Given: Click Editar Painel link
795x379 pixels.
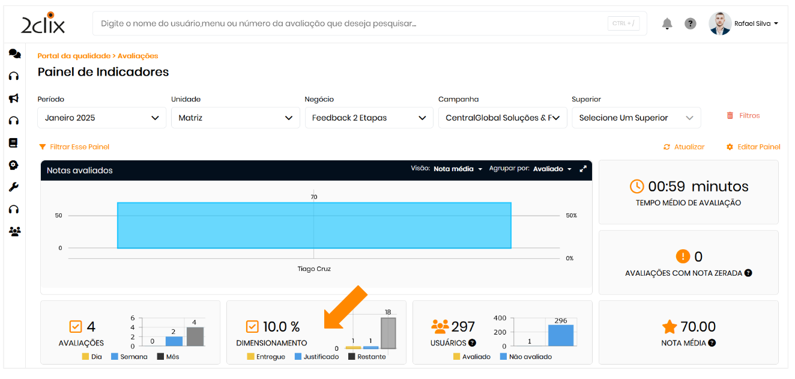Looking at the screenshot, I should tap(754, 147).
